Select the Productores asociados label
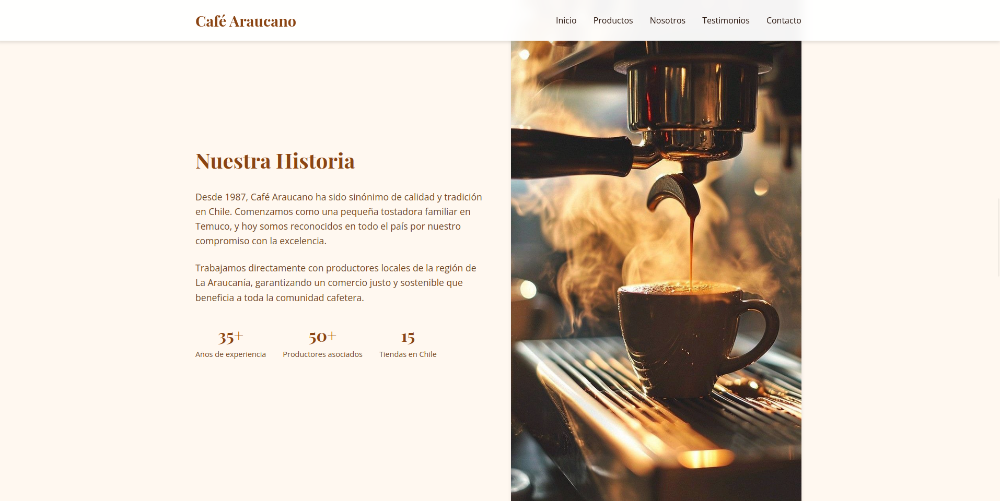1000x501 pixels. click(x=322, y=354)
